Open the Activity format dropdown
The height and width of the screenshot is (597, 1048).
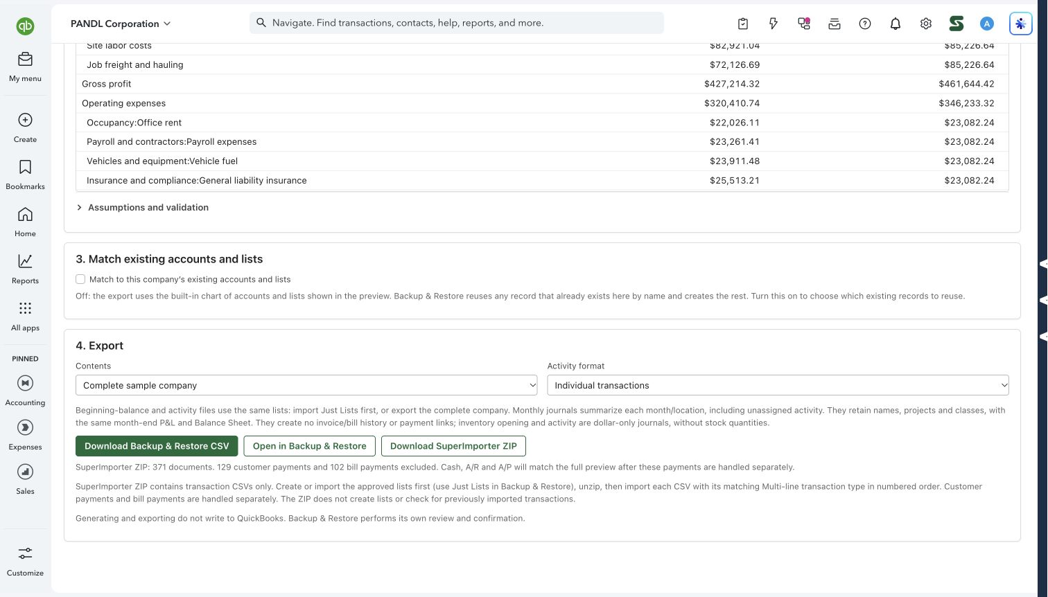coord(778,385)
